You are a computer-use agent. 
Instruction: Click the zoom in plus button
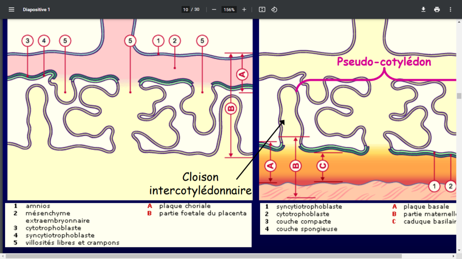pos(244,9)
